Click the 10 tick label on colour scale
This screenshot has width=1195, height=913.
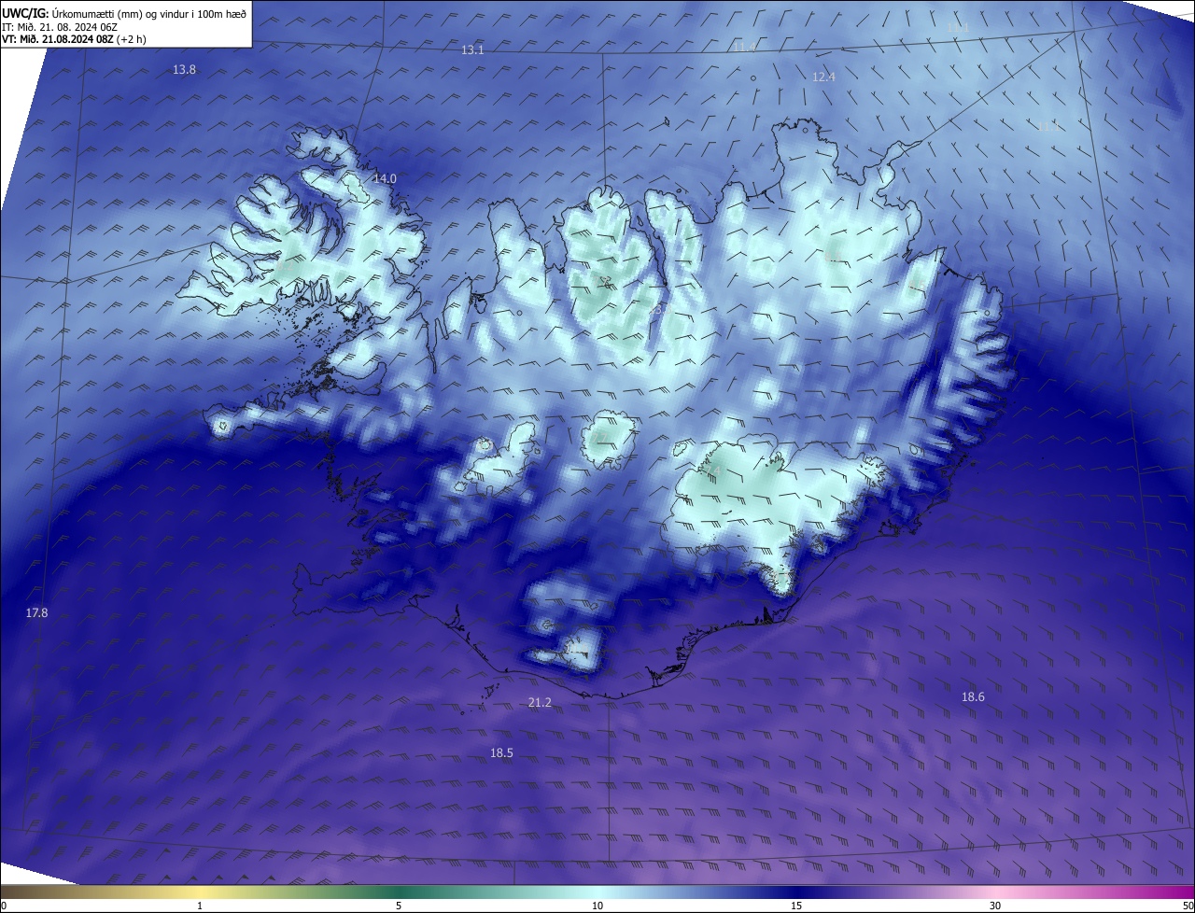(597, 906)
